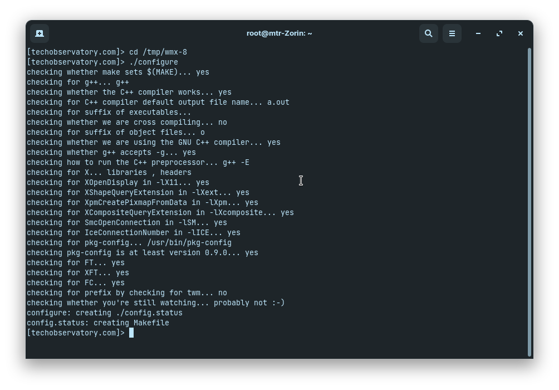Open a new terminal tab
The height and width of the screenshot is (390, 559).
pyautogui.click(x=39, y=33)
